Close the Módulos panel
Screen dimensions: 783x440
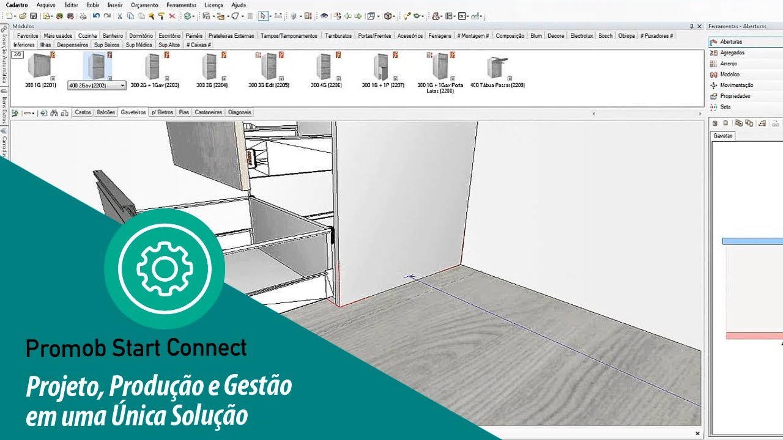tap(699, 26)
